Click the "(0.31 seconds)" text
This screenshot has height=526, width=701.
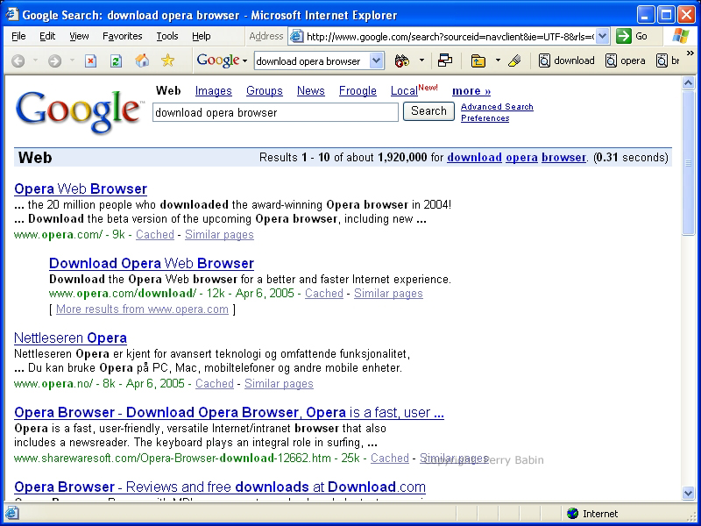630,158
